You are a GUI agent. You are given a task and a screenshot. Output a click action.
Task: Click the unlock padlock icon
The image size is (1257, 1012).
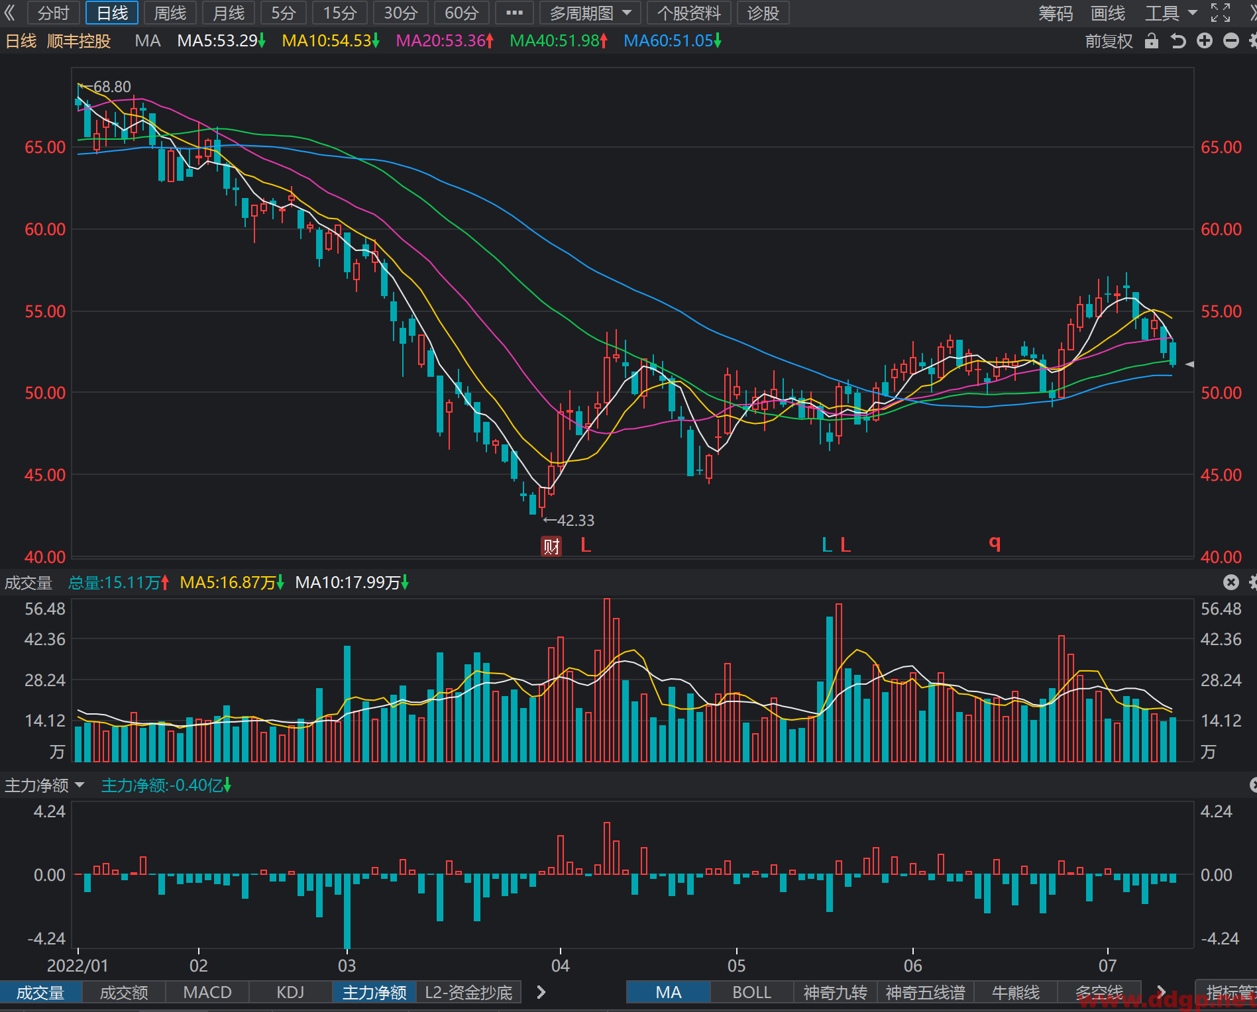coord(1152,41)
